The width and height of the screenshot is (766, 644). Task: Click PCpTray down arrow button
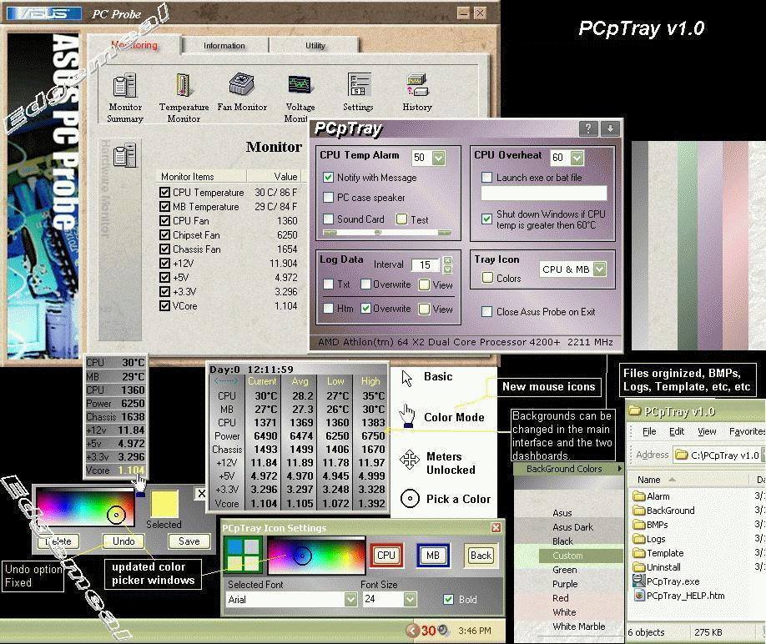[610, 128]
